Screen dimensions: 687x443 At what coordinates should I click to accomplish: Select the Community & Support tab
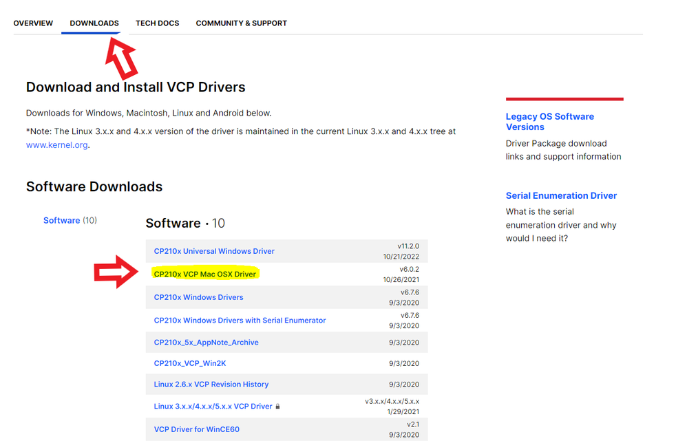point(241,23)
